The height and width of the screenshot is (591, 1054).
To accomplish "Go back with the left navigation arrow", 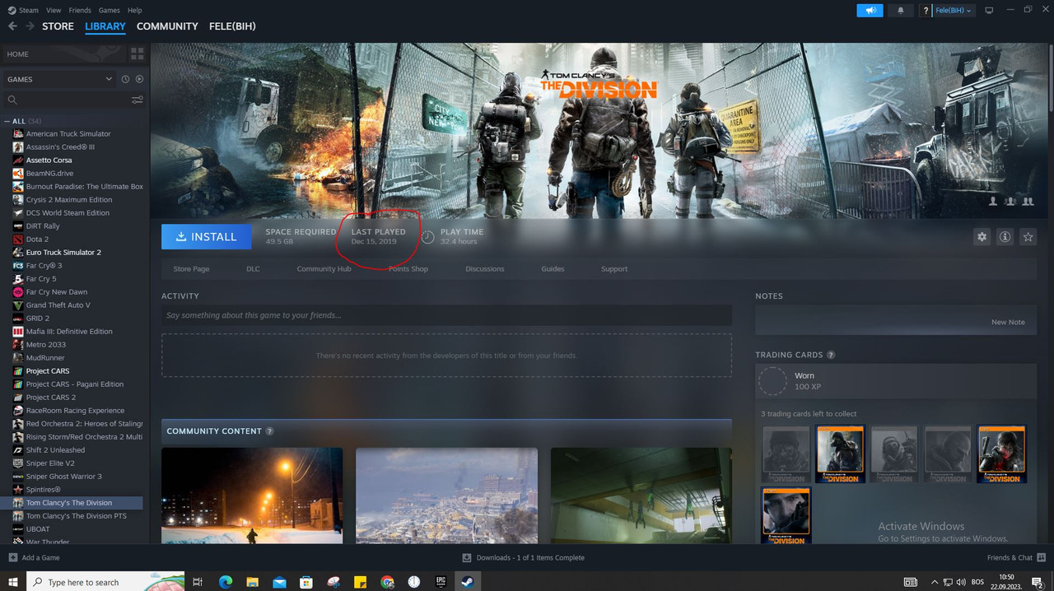I will pos(12,26).
